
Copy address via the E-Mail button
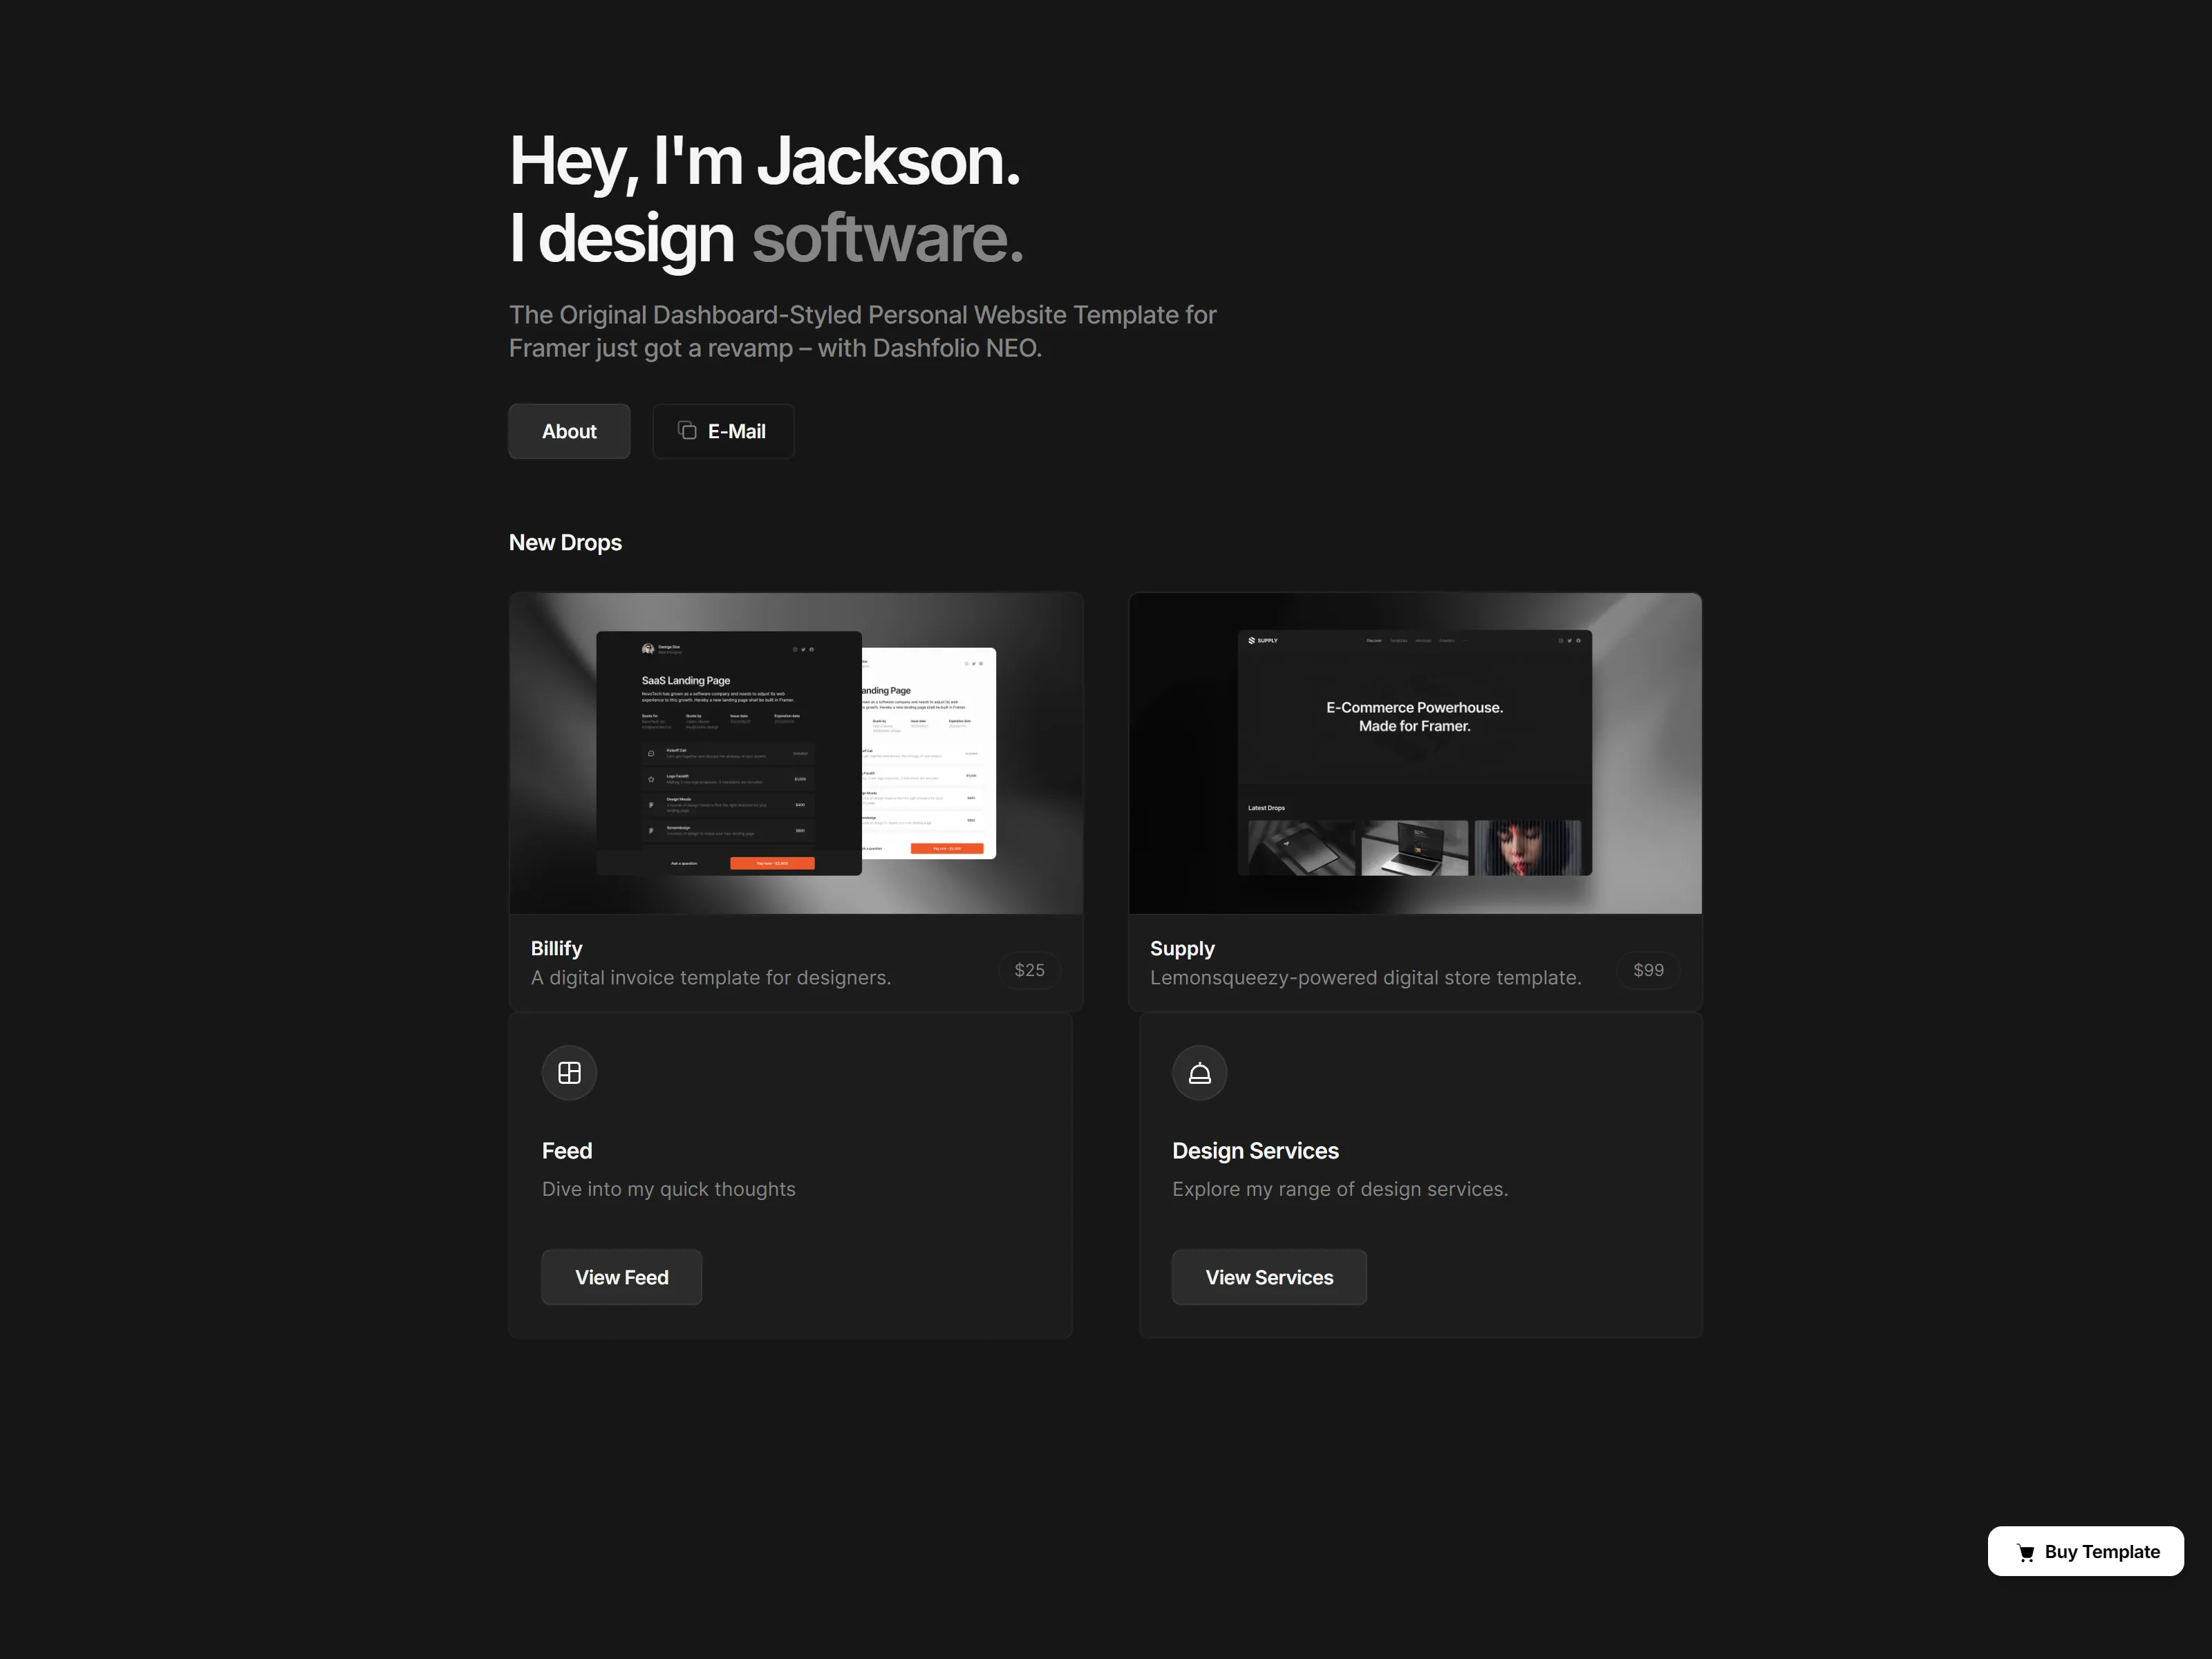point(723,431)
